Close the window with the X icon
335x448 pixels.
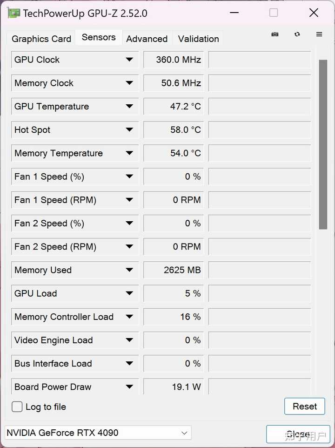314,13
